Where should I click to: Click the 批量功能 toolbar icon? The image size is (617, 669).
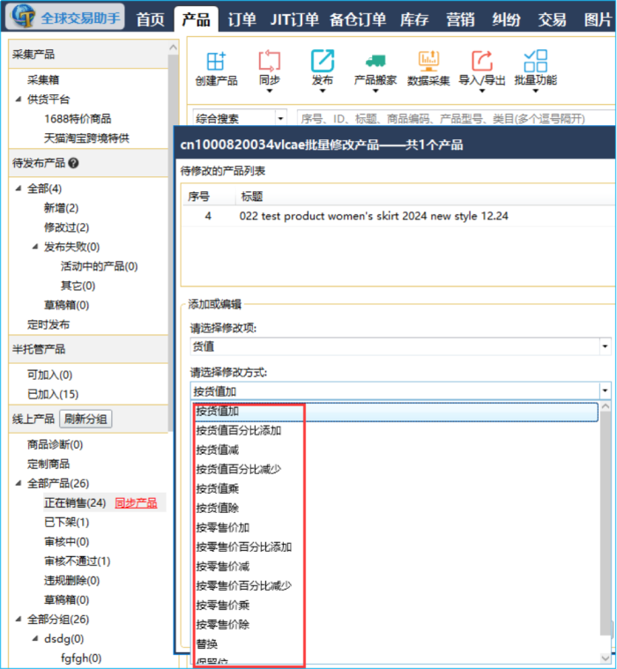pyautogui.click(x=536, y=61)
